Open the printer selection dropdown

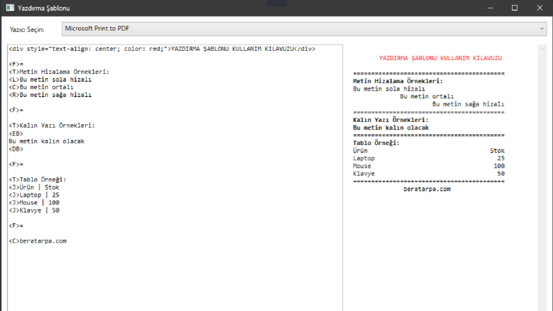point(304,29)
